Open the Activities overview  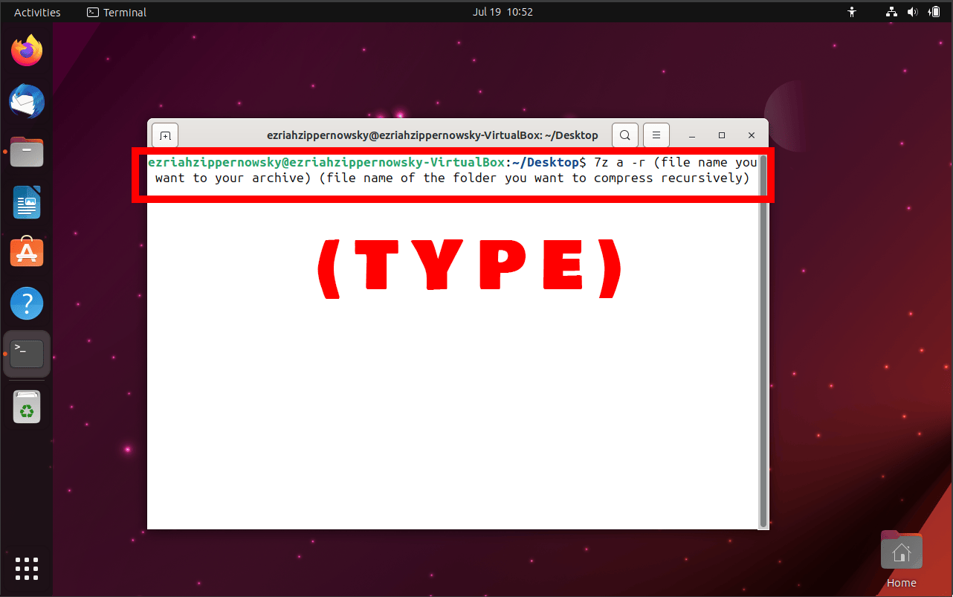(x=36, y=12)
